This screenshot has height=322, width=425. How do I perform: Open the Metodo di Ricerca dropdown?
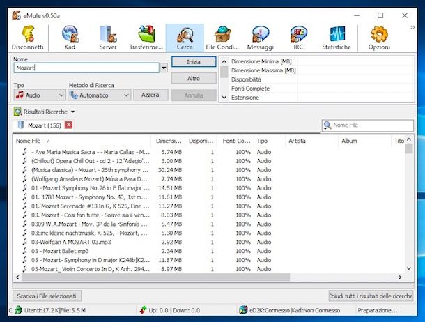click(x=100, y=95)
